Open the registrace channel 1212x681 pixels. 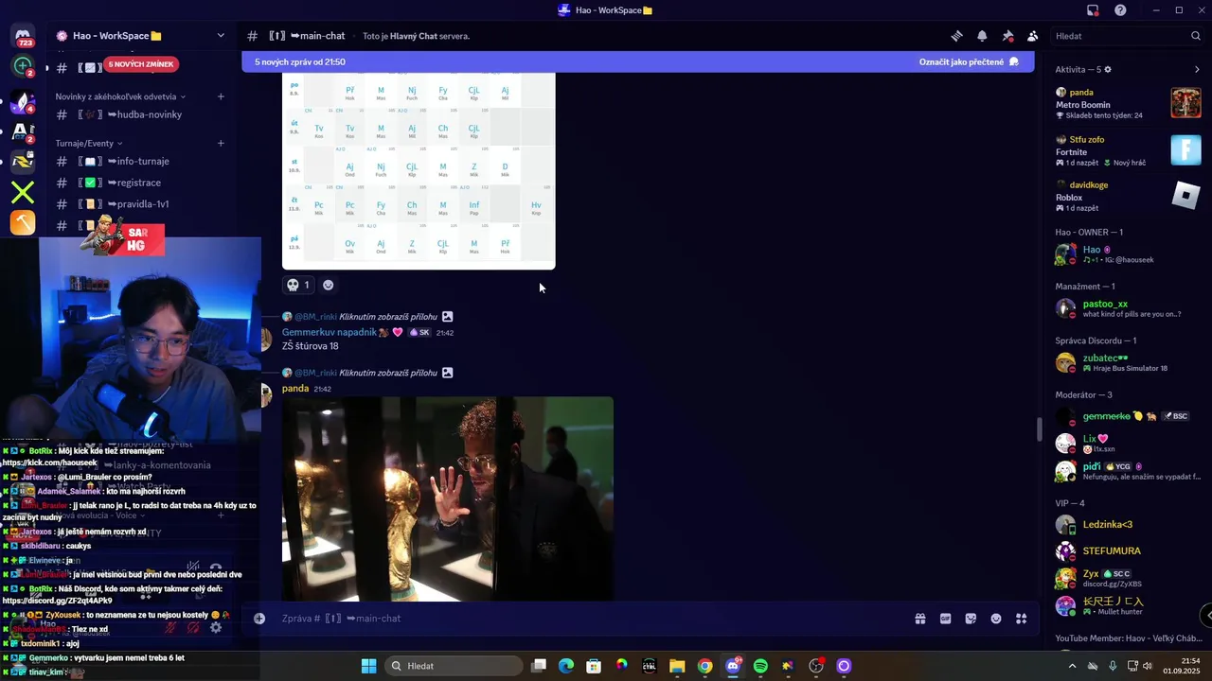tap(140, 183)
